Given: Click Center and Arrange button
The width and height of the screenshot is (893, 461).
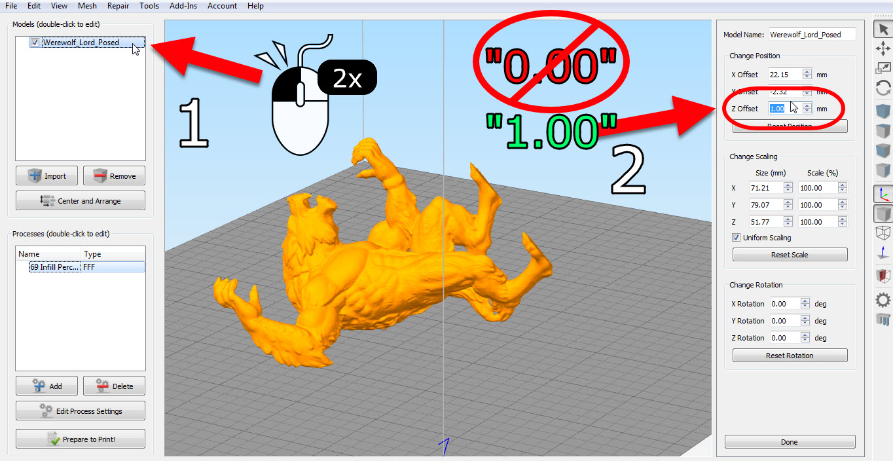Looking at the screenshot, I should 81,200.
